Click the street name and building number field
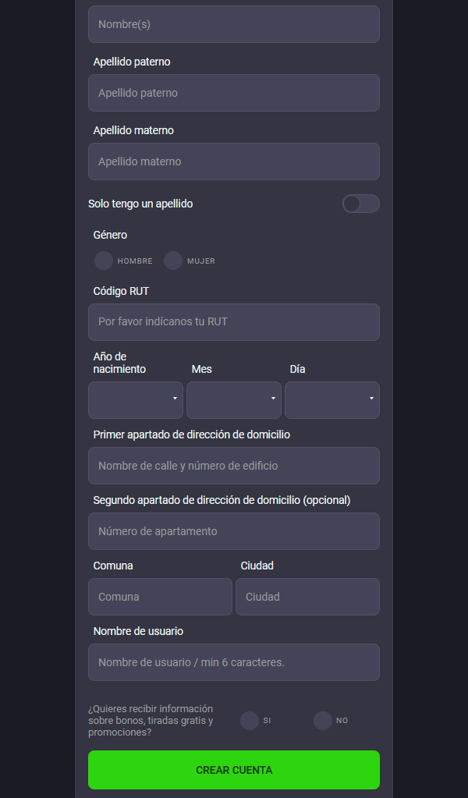This screenshot has height=798, width=468. point(234,466)
